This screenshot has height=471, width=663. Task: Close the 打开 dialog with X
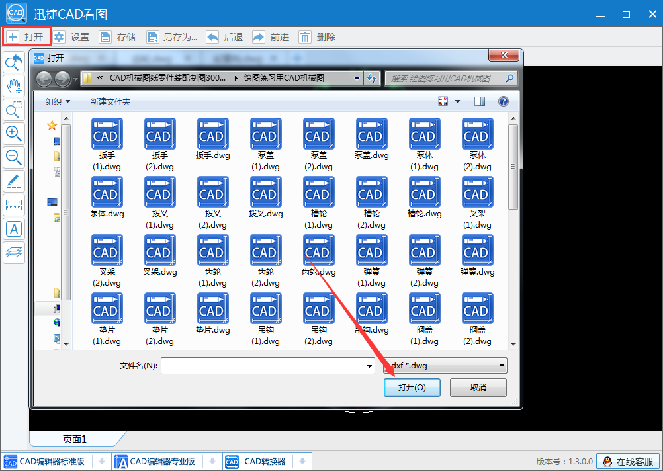pos(504,55)
